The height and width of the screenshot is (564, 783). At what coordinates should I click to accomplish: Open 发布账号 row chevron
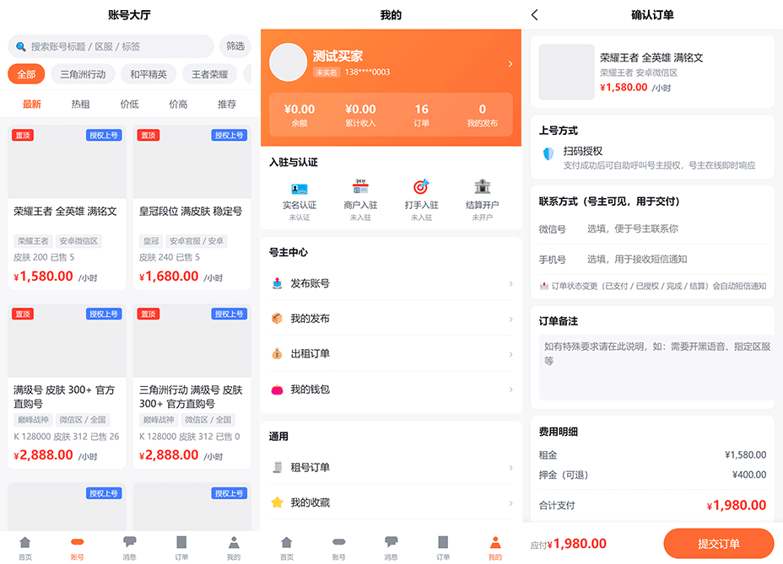click(510, 283)
